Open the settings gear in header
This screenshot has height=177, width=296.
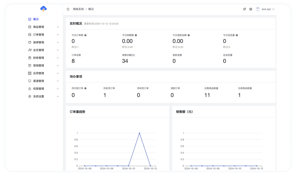pos(251,9)
